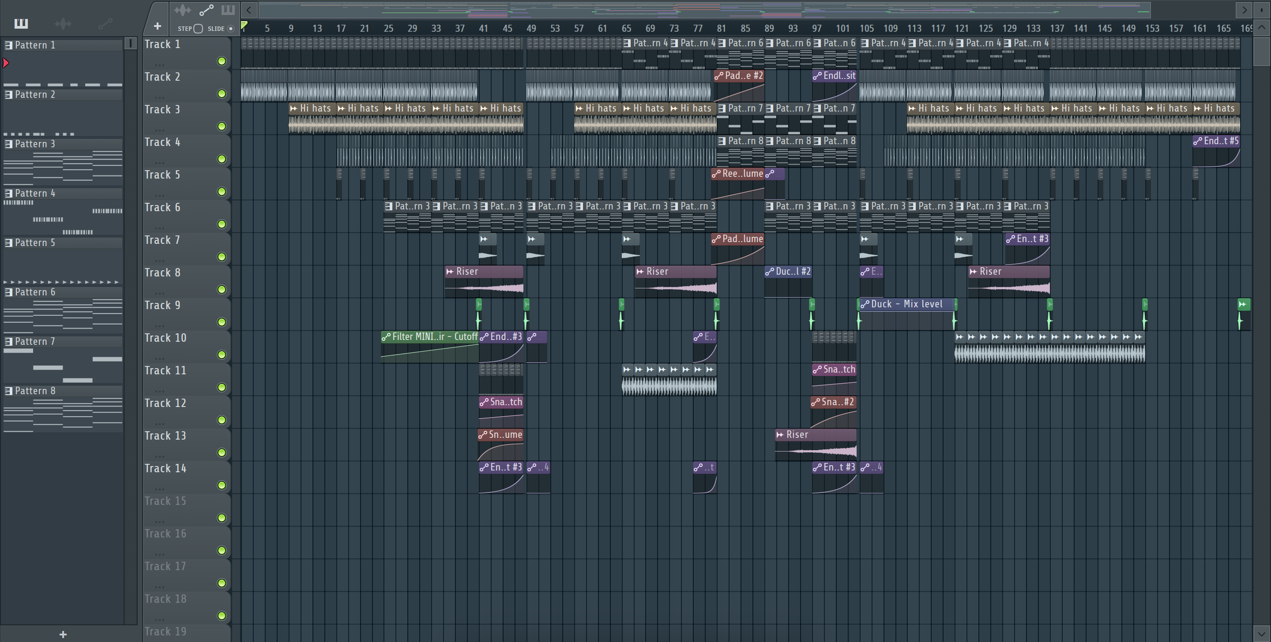Screen dimensions: 1271x642
Task: Mute Track 5 using its green light
Action: [222, 191]
